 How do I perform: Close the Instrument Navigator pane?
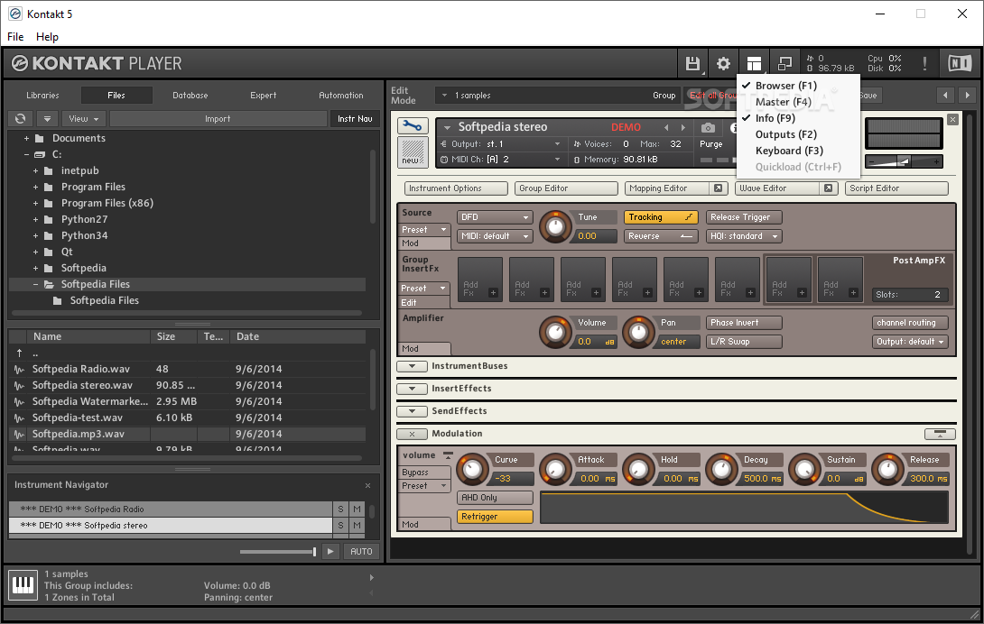click(x=367, y=485)
